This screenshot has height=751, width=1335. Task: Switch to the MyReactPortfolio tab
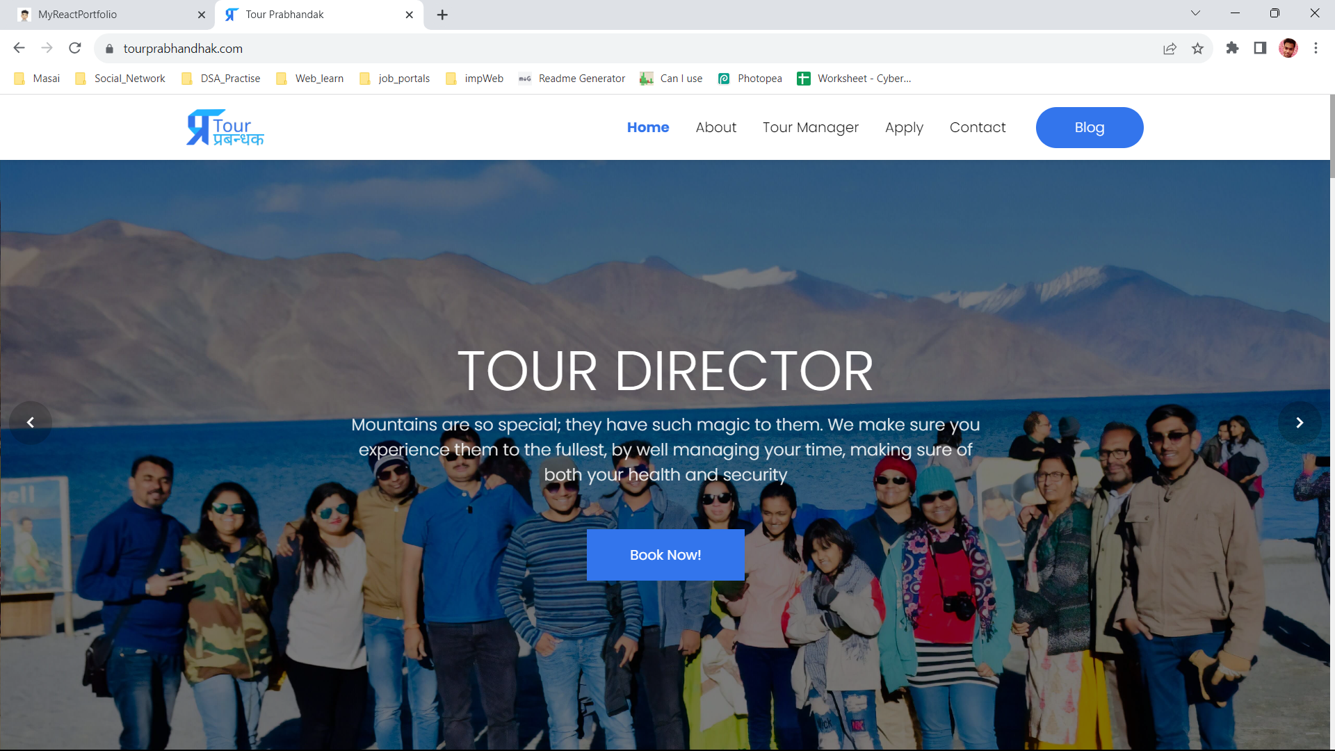(104, 15)
